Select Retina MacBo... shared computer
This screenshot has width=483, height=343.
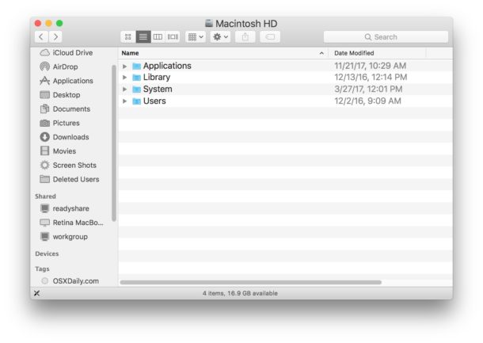[x=72, y=223]
